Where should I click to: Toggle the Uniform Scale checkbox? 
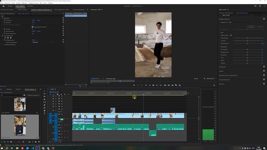point(33,27)
